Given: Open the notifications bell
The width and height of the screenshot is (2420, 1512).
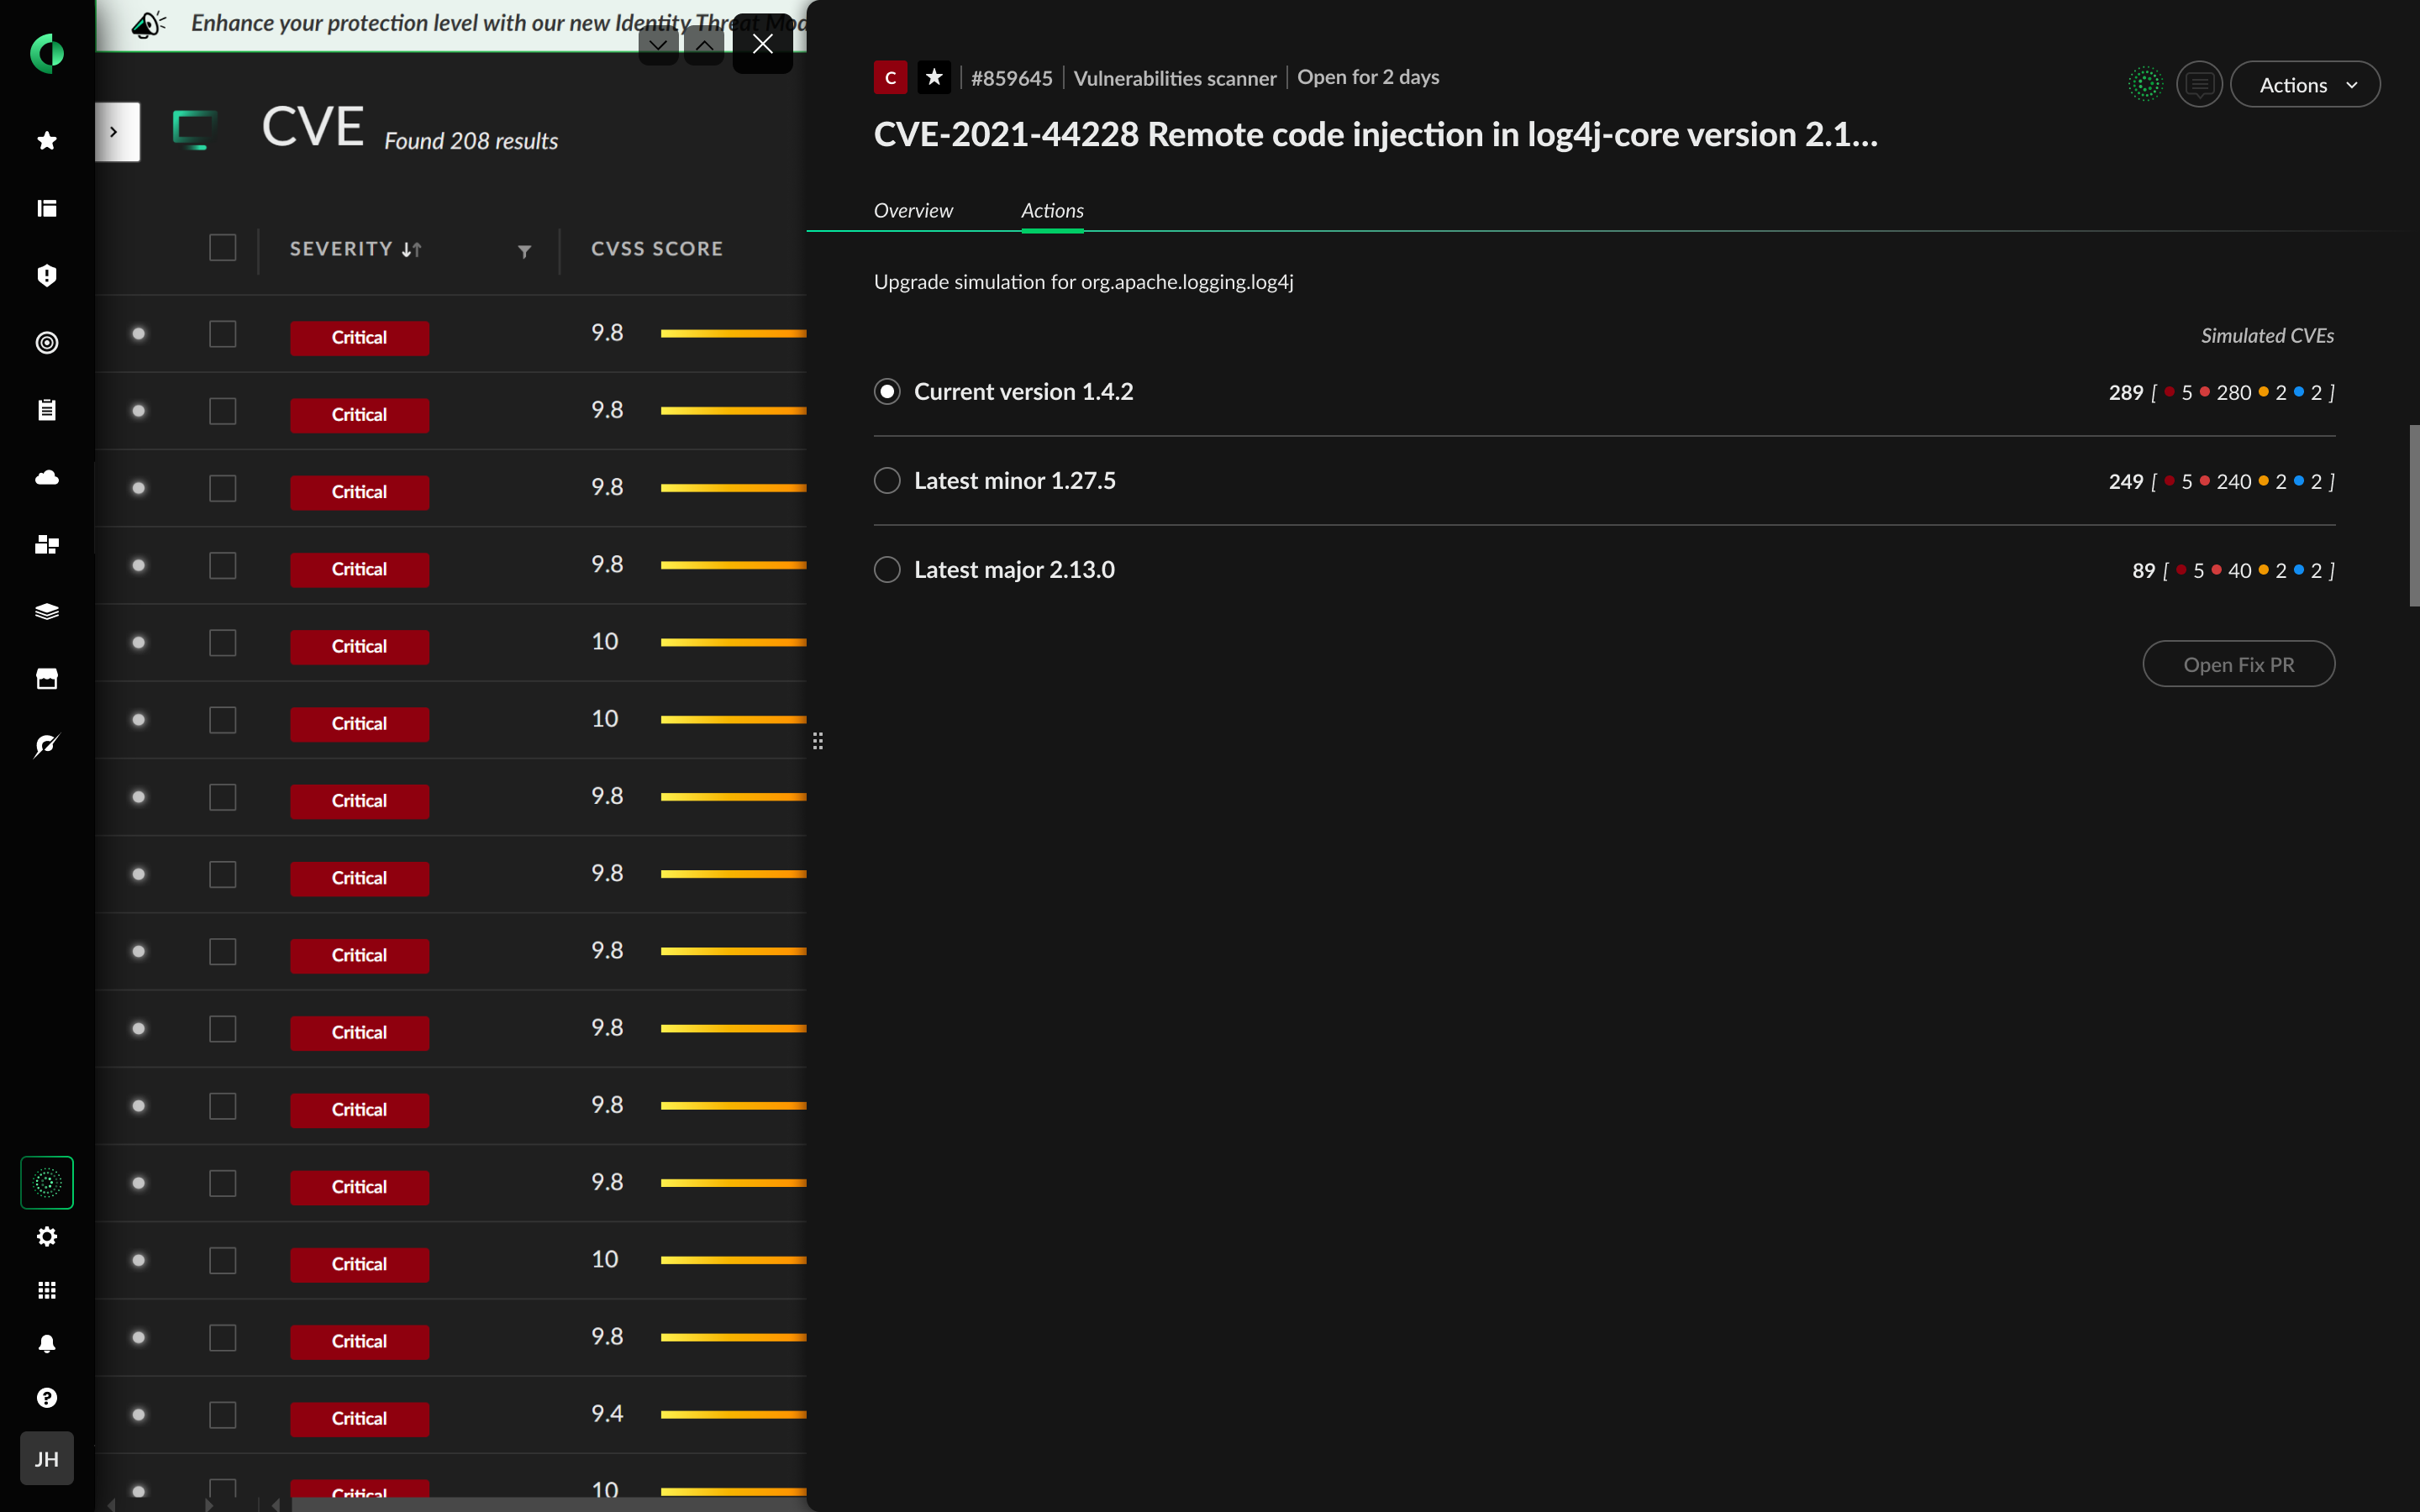Looking at the screenshot, I should tap(46, 1343).
